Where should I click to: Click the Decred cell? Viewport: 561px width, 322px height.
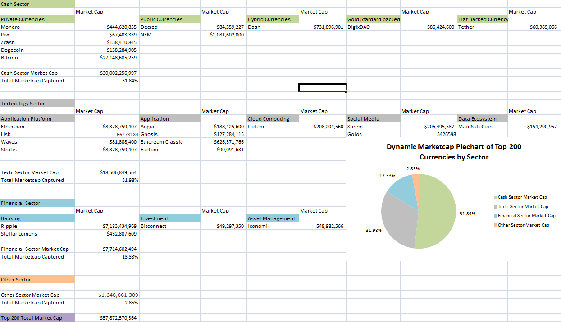170,27
